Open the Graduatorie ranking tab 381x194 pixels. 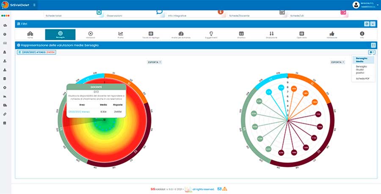pos(271,34)
